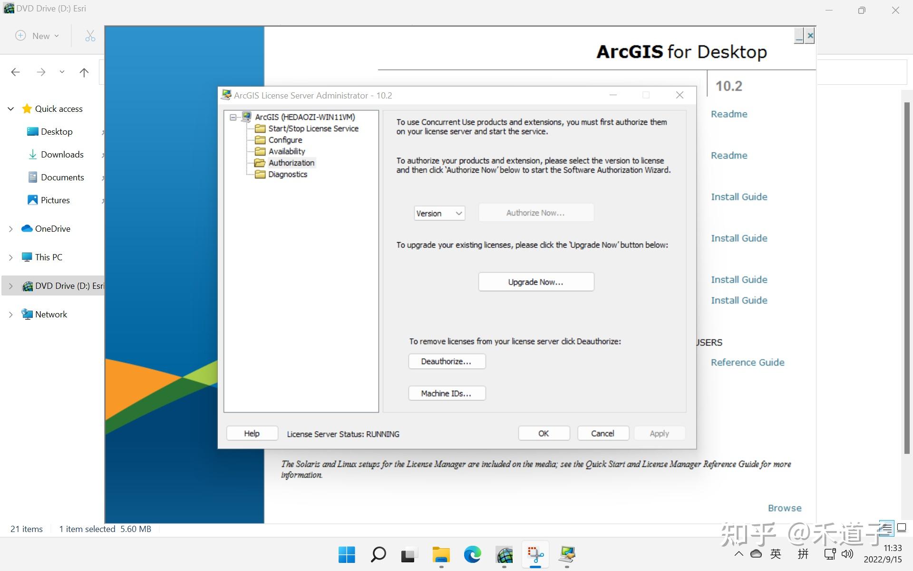Open the Reference Guide link
913x571 pixels.
coord(748,362)
